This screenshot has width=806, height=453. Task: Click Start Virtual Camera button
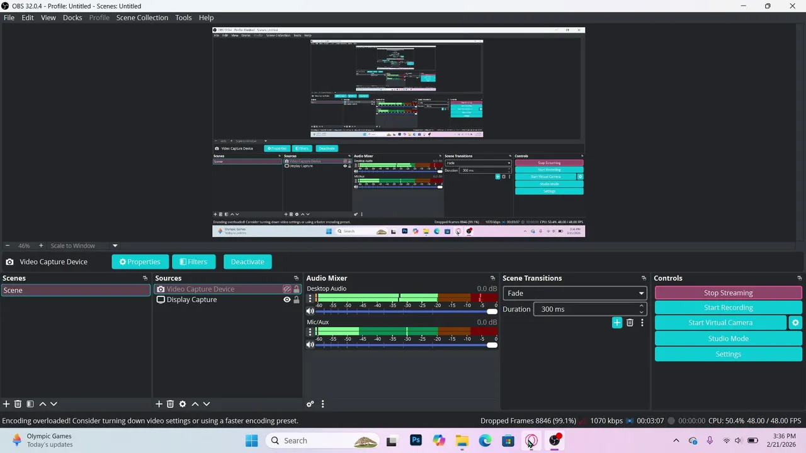[720, 323]
